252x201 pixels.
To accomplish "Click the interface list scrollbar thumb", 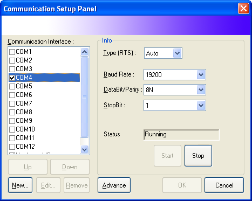I will pos(84,97).
